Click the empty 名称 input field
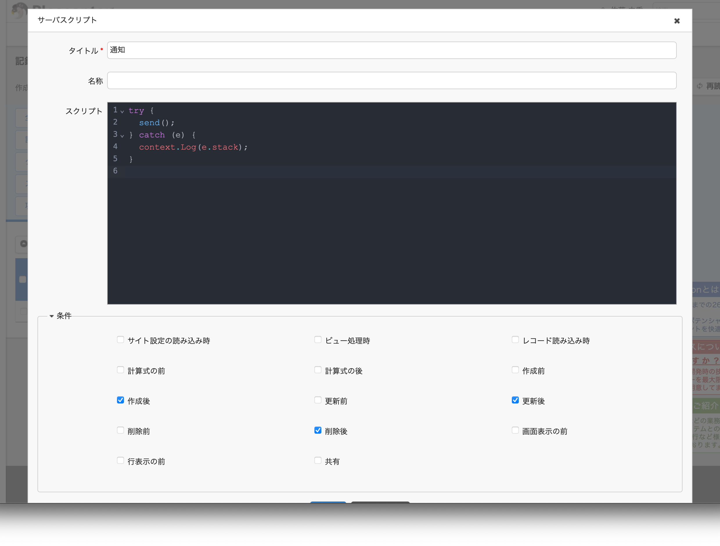Screen dimensions: 720x546 (x=392, y=80)
